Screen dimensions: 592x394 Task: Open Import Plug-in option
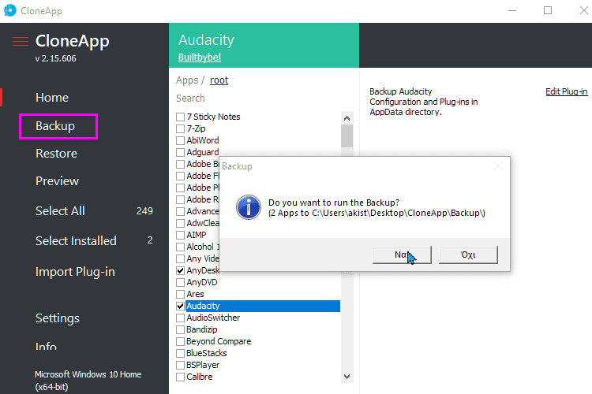(x=75, y=272)
